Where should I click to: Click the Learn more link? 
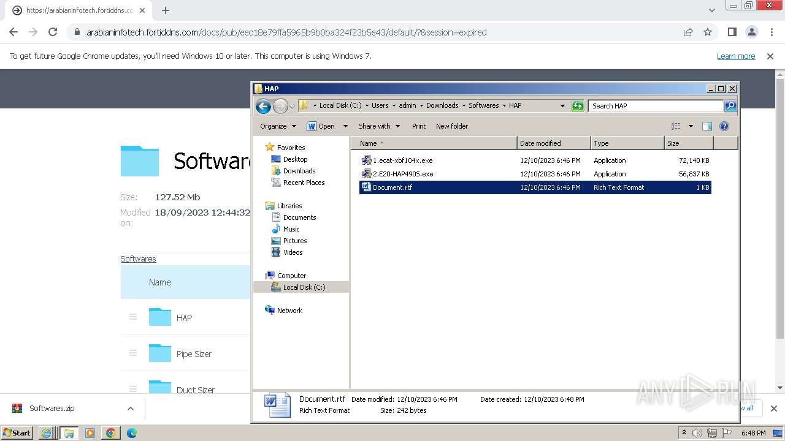(x=736, y=56)
